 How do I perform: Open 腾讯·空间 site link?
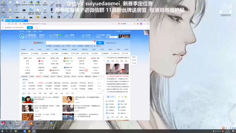pyautogui.click(x=27, y=58)
